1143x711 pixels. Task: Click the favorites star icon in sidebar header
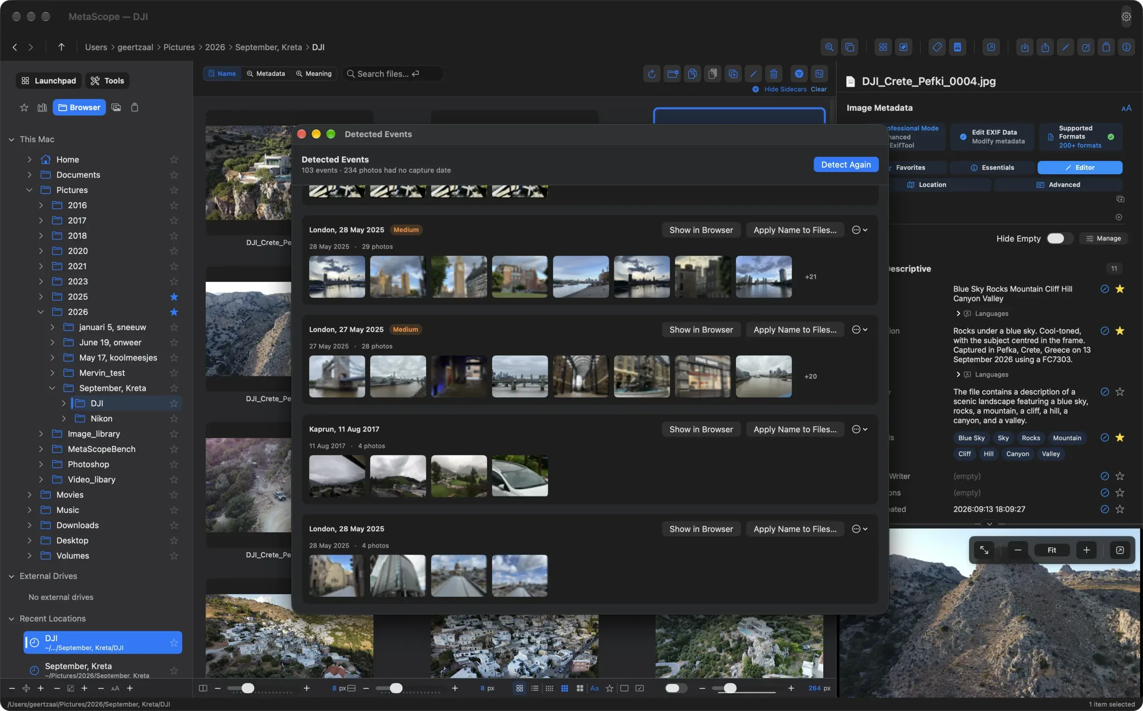24,107
